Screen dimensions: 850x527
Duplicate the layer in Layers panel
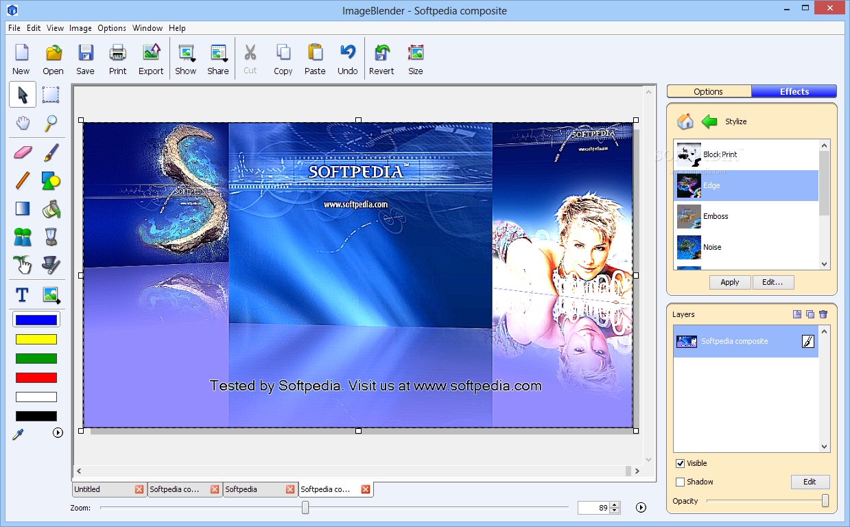[810, 314]
